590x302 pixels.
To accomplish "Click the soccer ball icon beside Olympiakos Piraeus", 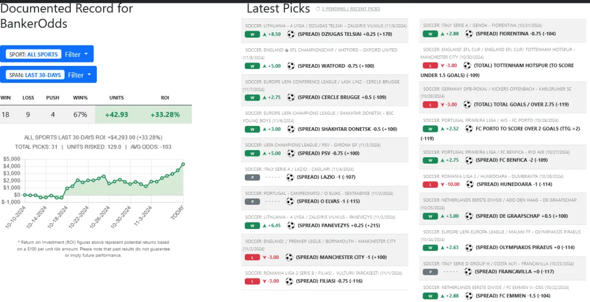I will [469, 247].
